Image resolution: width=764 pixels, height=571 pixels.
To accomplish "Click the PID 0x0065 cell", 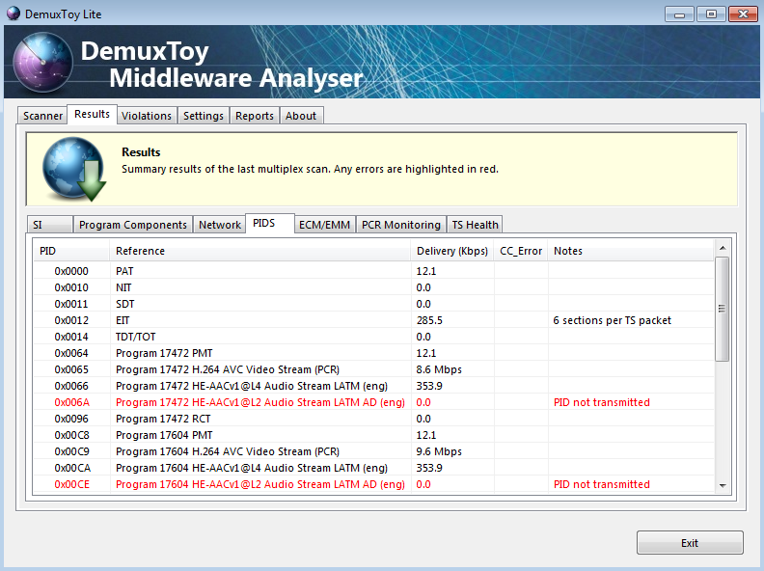I will pos(71,369).
